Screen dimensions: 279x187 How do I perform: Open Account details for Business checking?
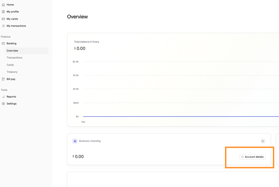tap(252, 157)
